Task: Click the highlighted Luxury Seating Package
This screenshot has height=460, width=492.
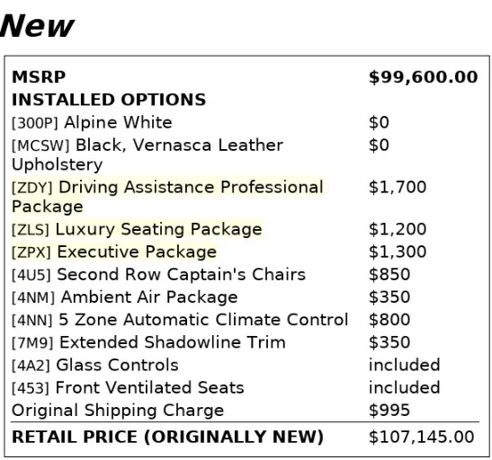Action: [x=137, y=229]
